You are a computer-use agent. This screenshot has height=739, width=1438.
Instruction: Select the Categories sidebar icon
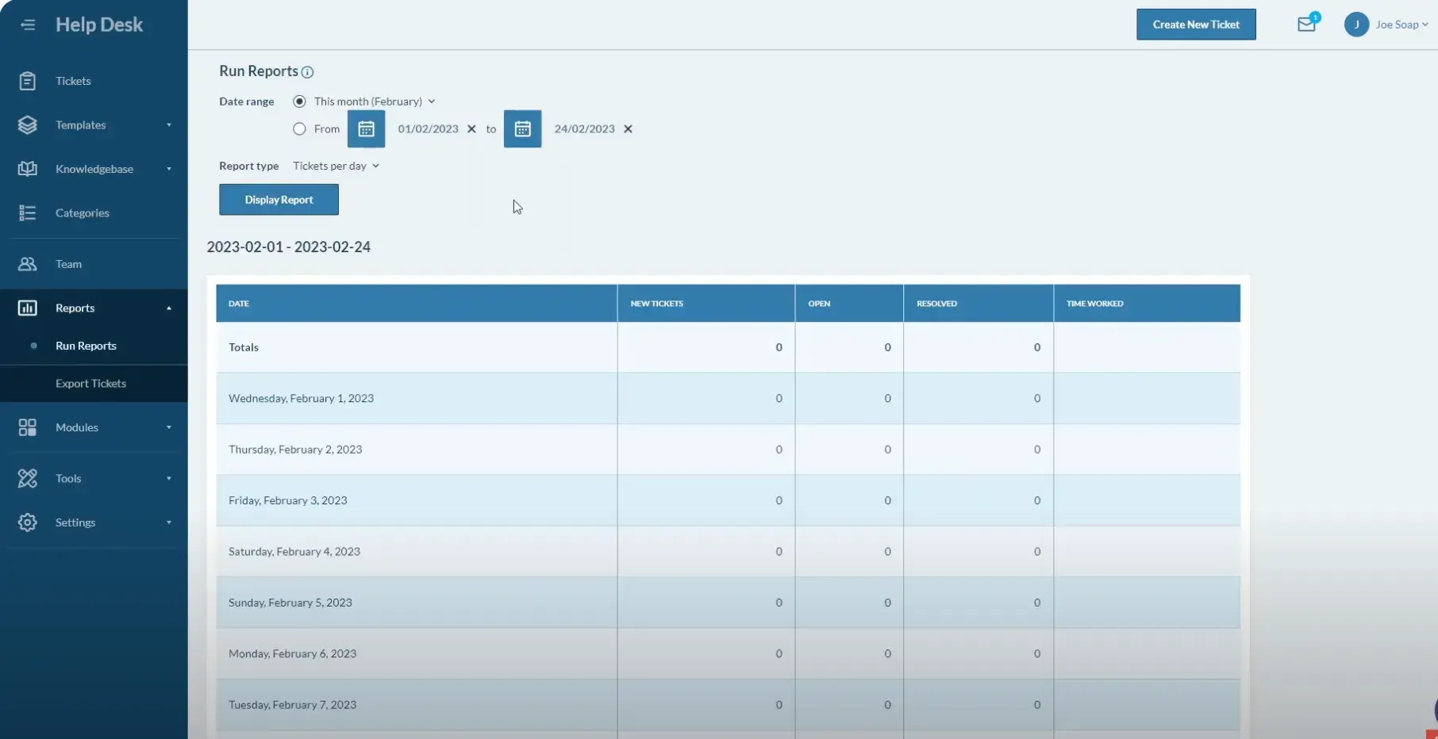tap(28, 213)
